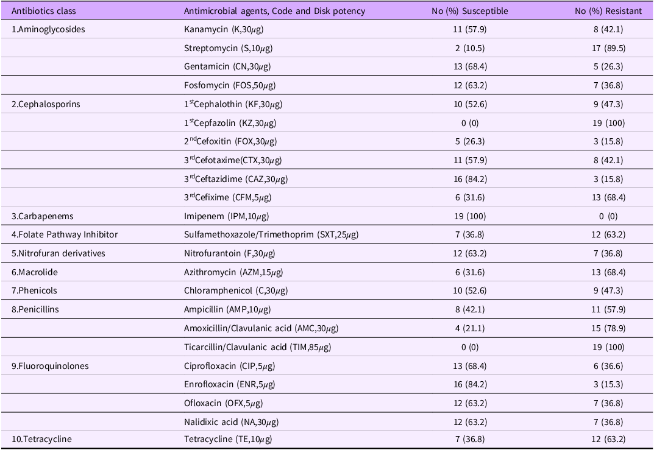Screen dimensions: 654x450
Task: Select the Cepfazolin (KZ,30µg) agent cell
Action: [x=230, y=123]
